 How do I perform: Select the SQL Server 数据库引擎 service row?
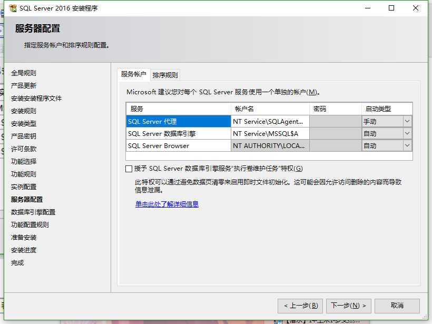(178, 133)
